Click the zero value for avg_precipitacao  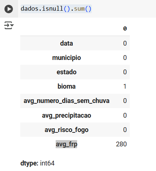125,115
